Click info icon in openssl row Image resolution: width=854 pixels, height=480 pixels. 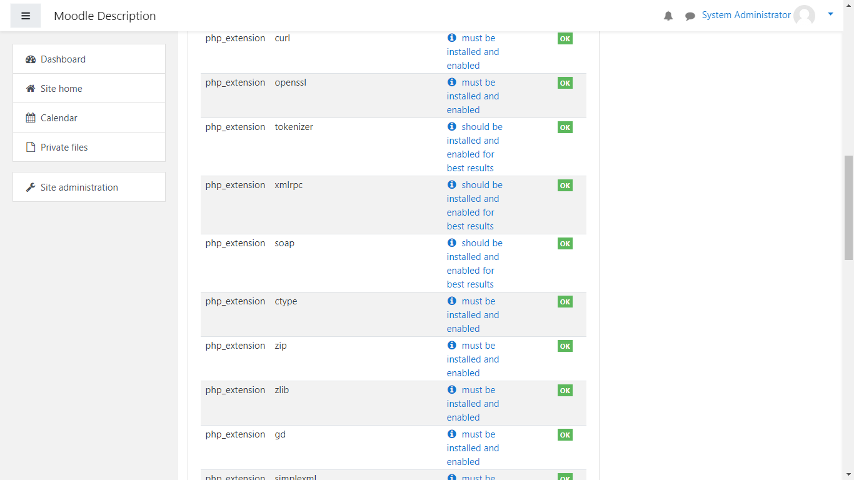[452, 82]
